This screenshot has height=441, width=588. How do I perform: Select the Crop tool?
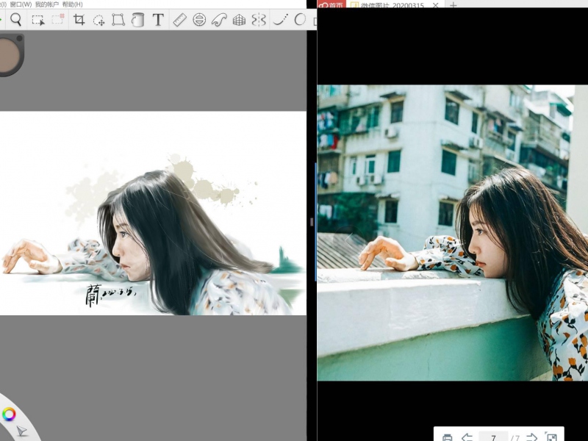(79, 20)
